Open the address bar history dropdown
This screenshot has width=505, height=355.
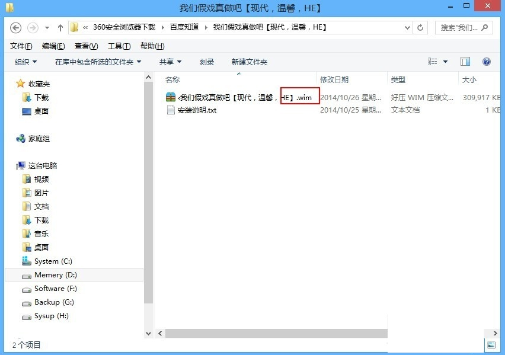pyautogui.click(x=407, y=28)
